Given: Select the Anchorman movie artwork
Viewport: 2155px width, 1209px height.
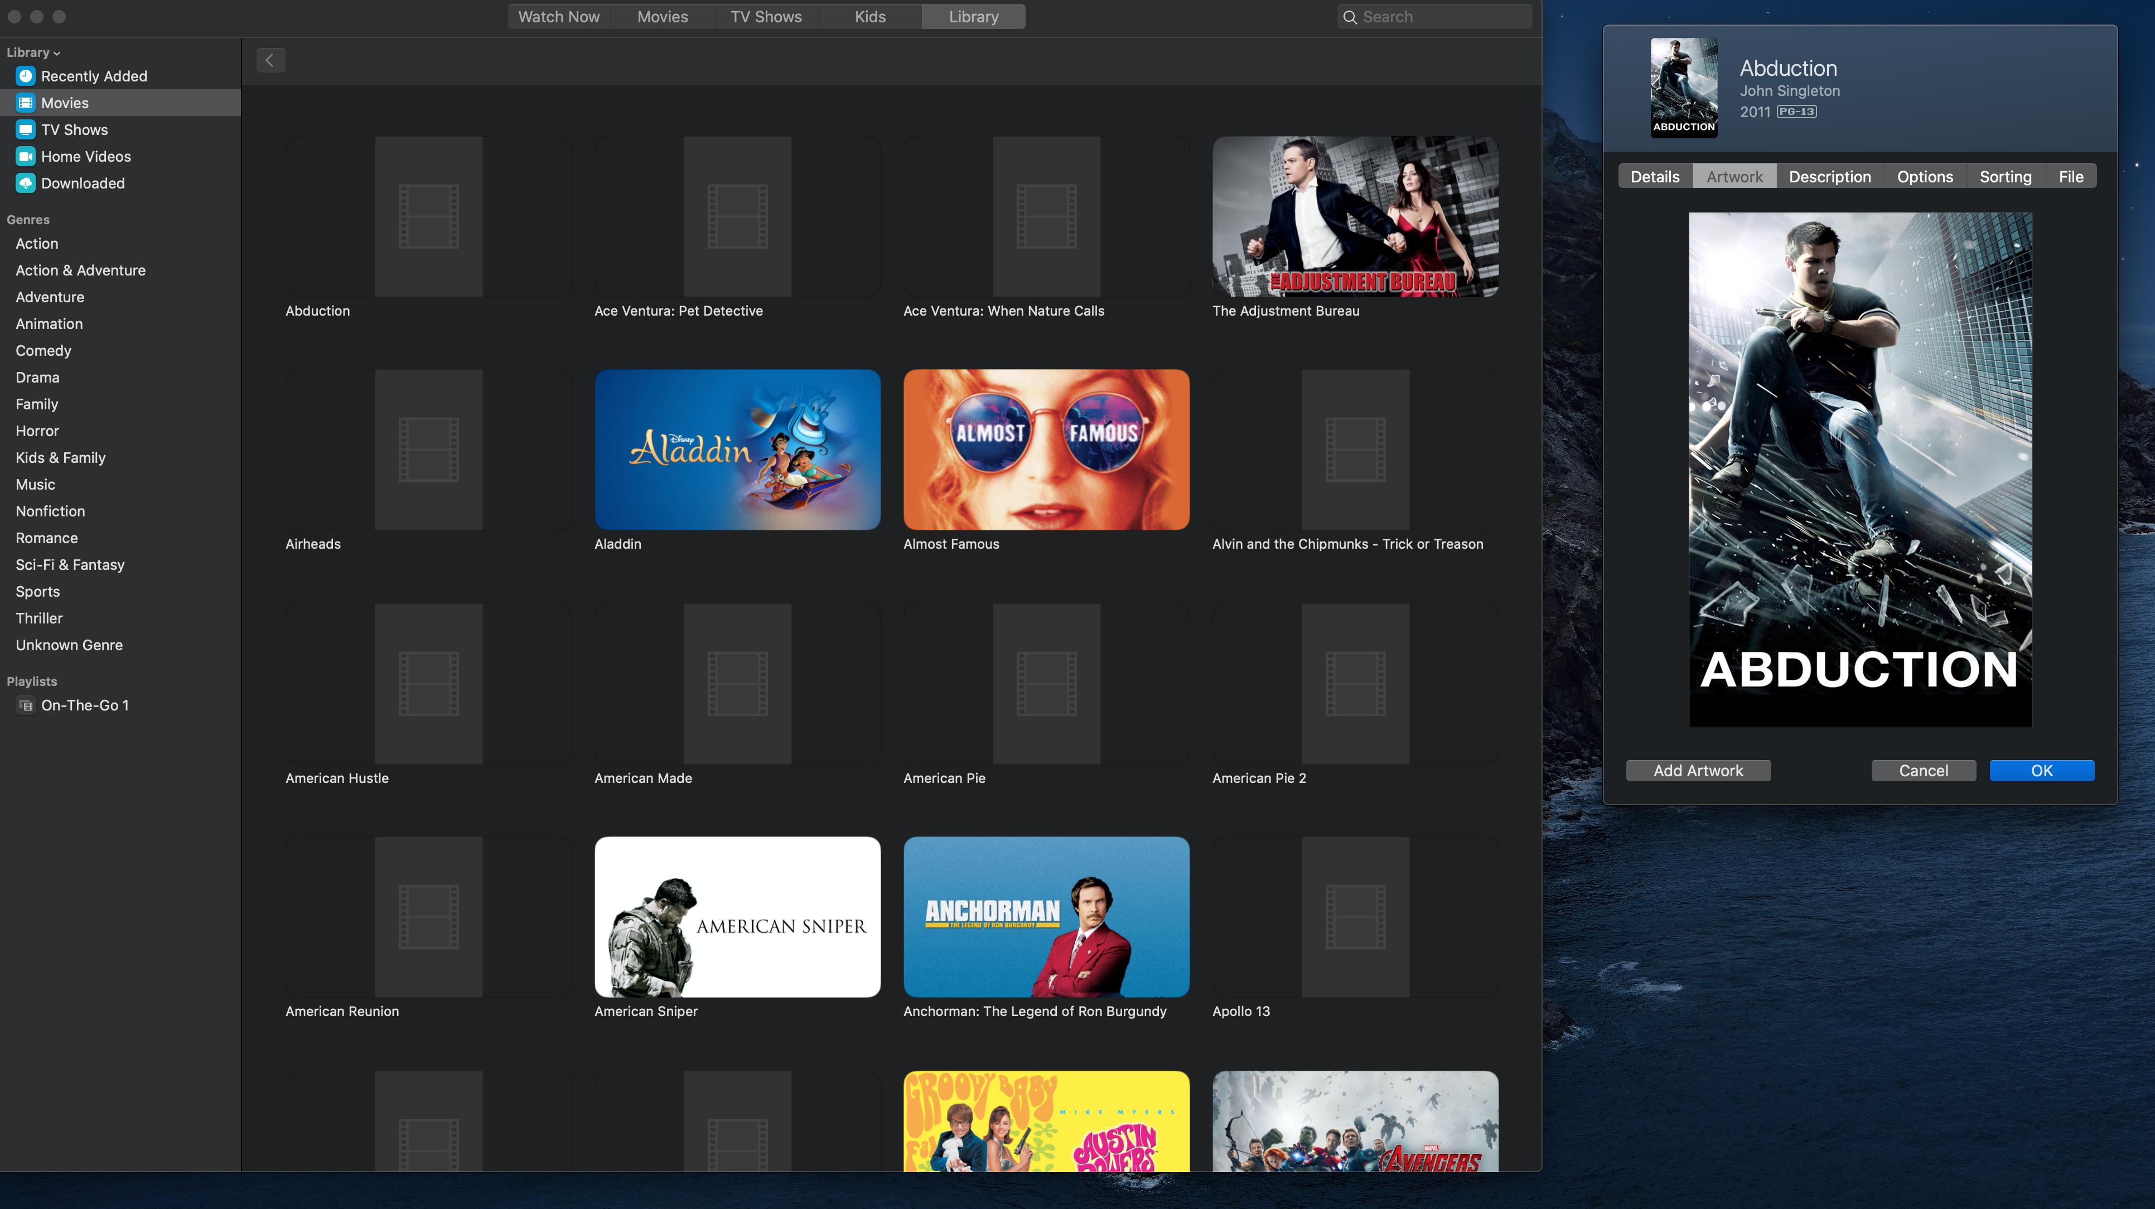Looking at the screenshot, I should [x=1046, y=917].
